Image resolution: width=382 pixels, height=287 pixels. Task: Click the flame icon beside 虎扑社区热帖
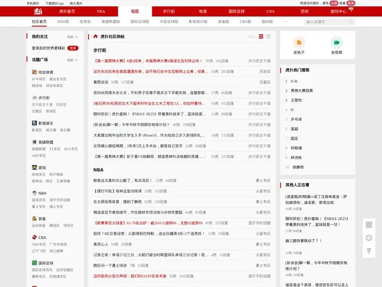click(x=95, y=36)
